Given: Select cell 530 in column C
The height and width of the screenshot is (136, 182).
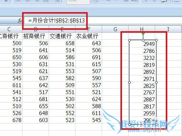Looking at the screenshot, I should coord(11,64).
